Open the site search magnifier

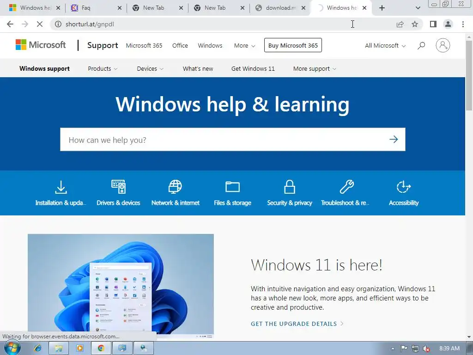pyautogui.click(x=421, y=46)
